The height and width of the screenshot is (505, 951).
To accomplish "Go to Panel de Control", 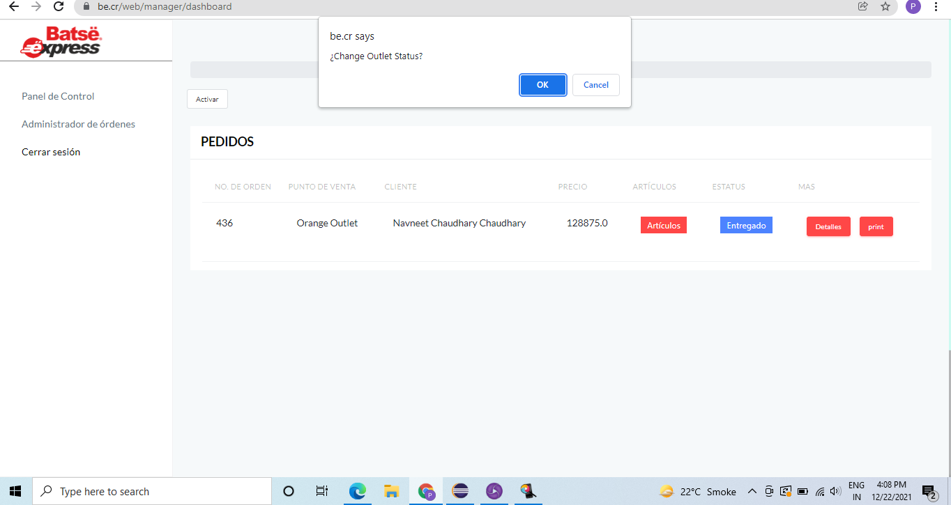I will pos(58,96).
